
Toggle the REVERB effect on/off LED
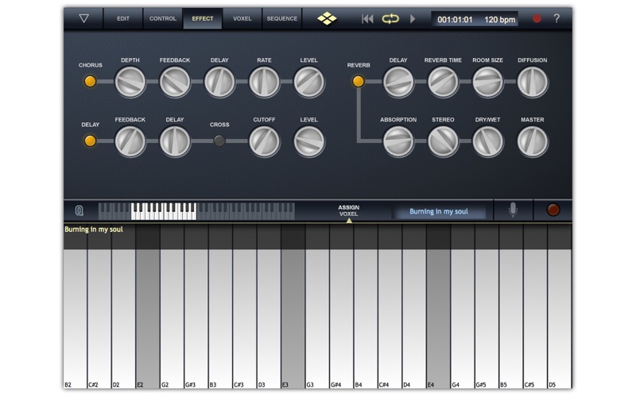point(359,82)
